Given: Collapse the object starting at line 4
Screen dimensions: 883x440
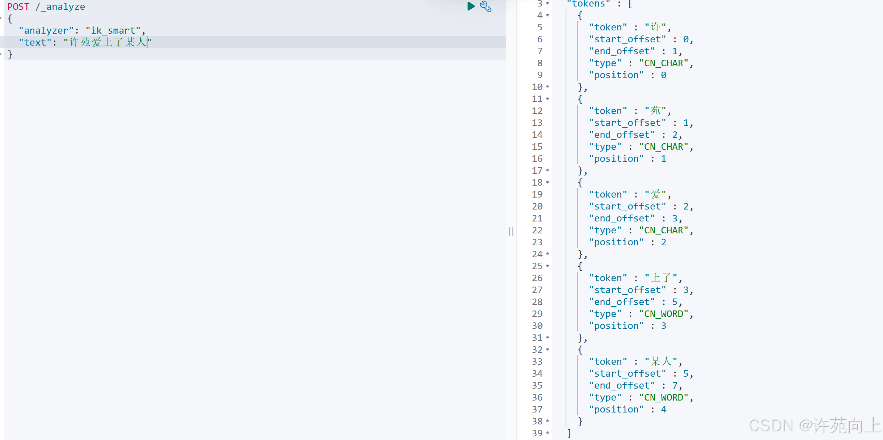Looking at the screenshot, I should click(548, 15).
